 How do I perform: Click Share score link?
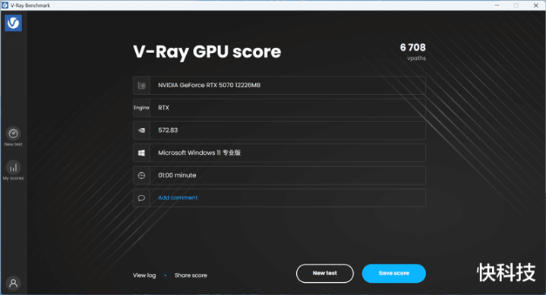(x=191, y=275)
